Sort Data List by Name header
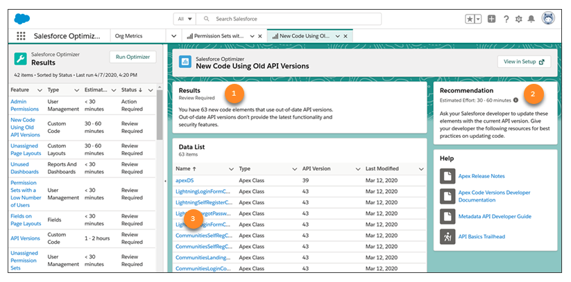The width and height of the screenshot is (571, 282). coord(186,169)
